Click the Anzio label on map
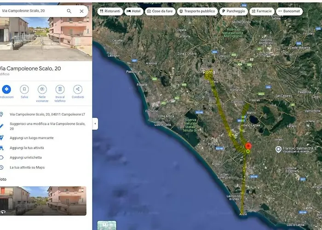The height and width of the screenshot is (230, 322). (x=243, y=214)
